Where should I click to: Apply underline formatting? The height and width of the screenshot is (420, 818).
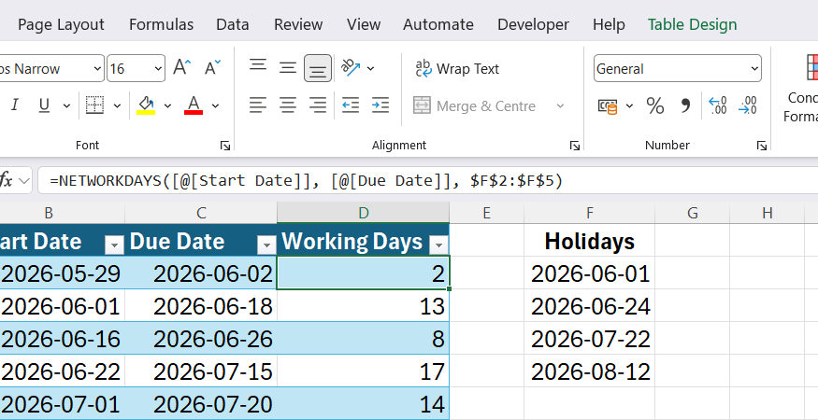(44, 105)
